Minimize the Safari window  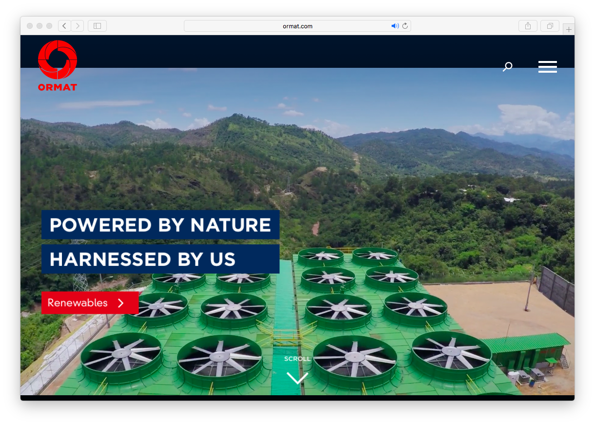click(x=40, y=26)
